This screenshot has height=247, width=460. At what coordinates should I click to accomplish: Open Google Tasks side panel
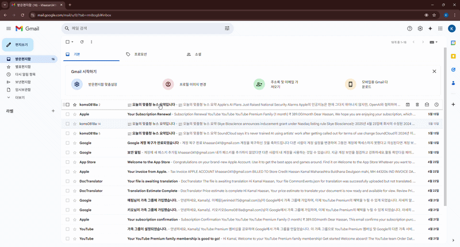453,70
